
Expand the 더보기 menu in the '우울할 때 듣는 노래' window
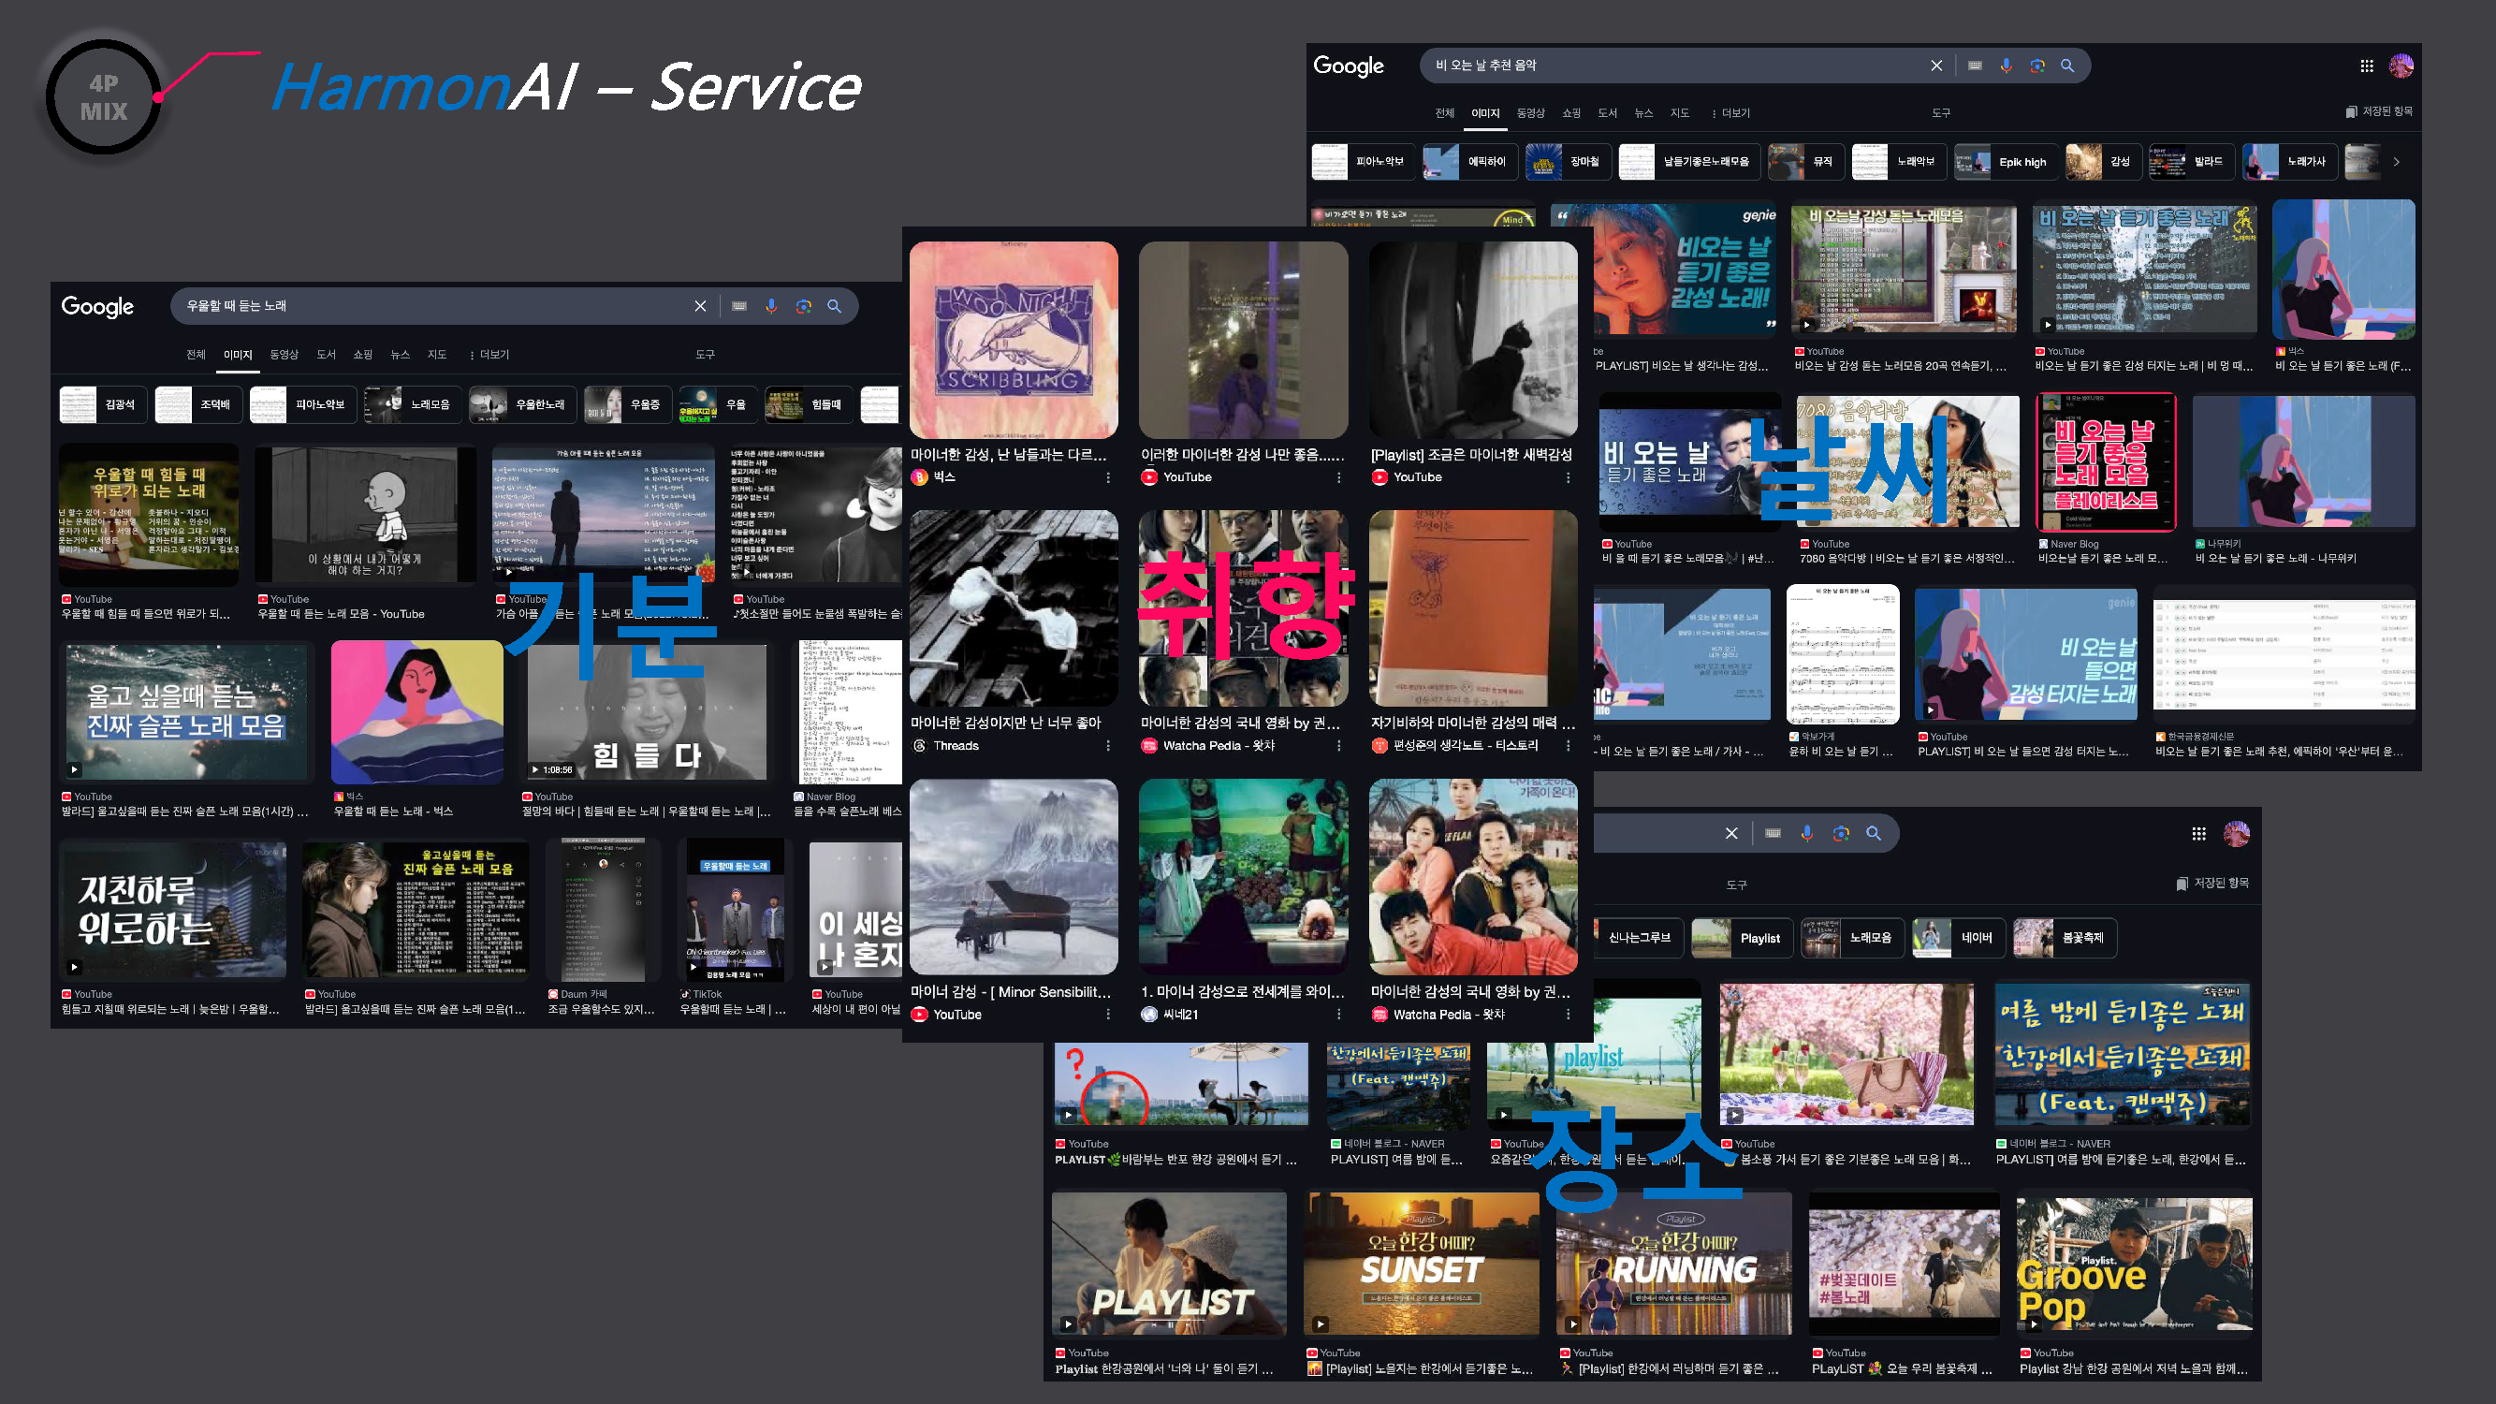click(489, 355)
